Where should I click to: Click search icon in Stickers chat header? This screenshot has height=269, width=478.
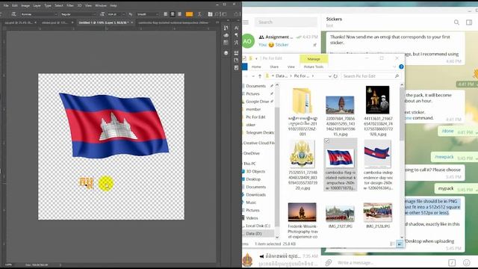click(456, 22)
